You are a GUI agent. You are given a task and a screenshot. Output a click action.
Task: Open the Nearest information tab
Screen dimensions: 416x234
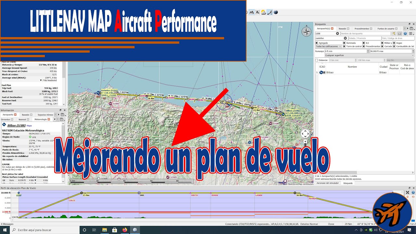point(22,119)
